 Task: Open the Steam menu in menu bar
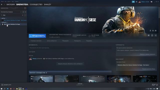pyautogui.click(x=2, y=1)
